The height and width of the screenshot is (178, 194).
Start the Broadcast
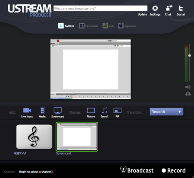point(137,170)
